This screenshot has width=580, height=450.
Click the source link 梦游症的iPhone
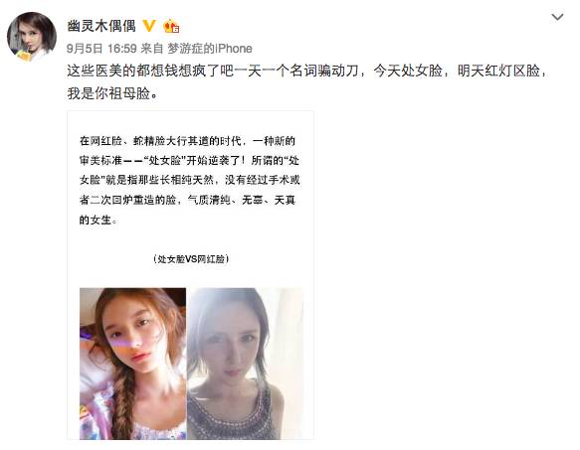pyautogui.click(x=210, y=49)
